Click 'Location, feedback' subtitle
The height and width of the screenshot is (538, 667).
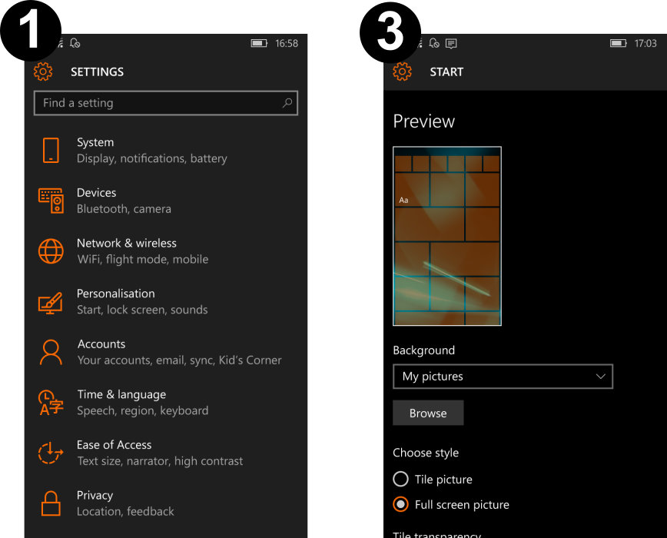pyautogui.click(x=125, y=512)
